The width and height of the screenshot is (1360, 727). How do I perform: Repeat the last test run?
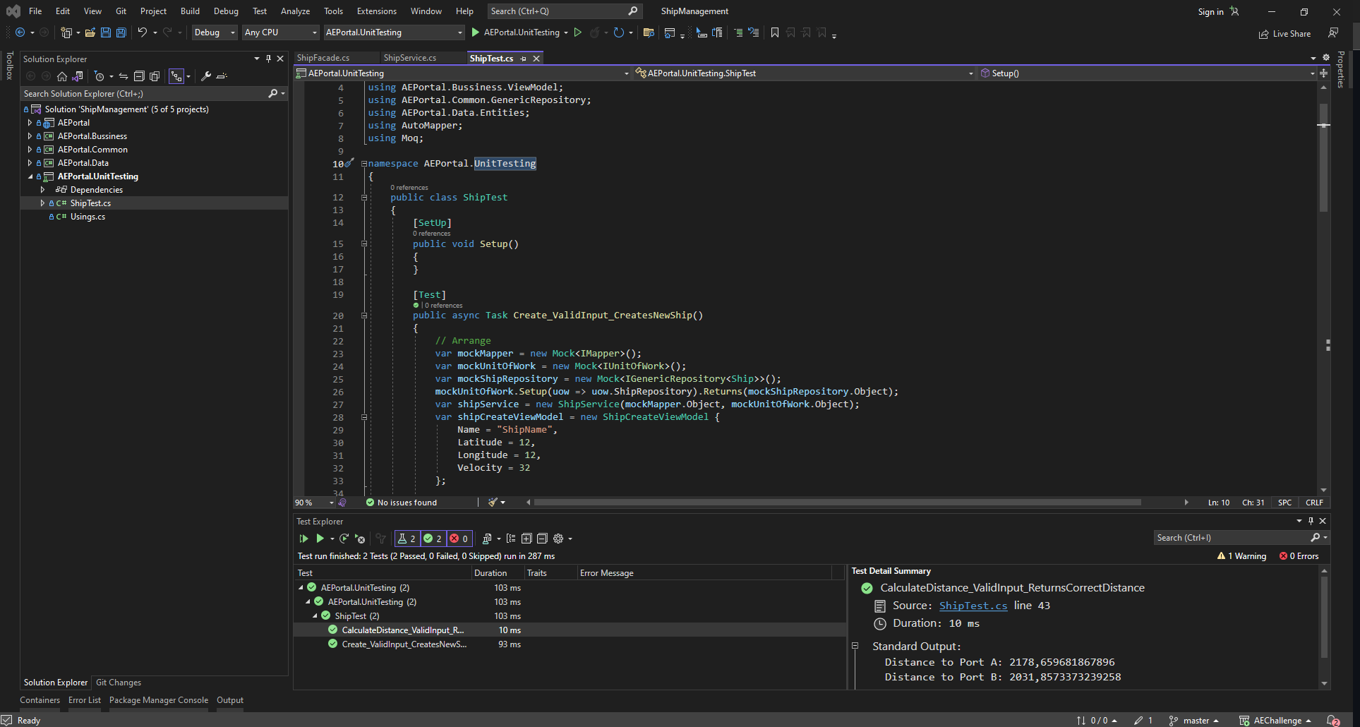[344, 539]
